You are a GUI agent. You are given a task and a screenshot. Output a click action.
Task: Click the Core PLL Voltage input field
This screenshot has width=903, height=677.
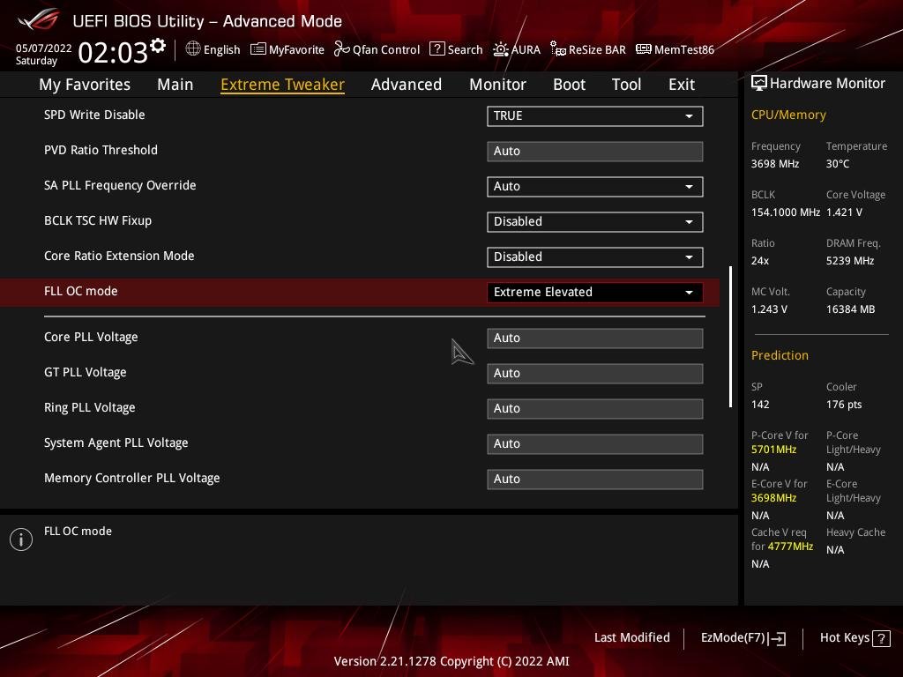[x=594, y=338]
